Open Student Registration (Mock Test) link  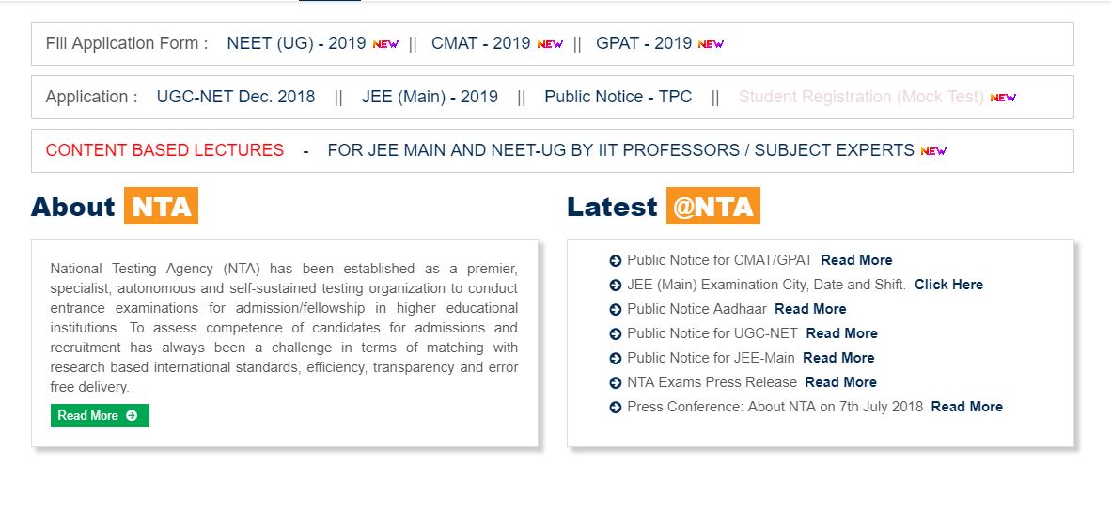pos(862,97)
